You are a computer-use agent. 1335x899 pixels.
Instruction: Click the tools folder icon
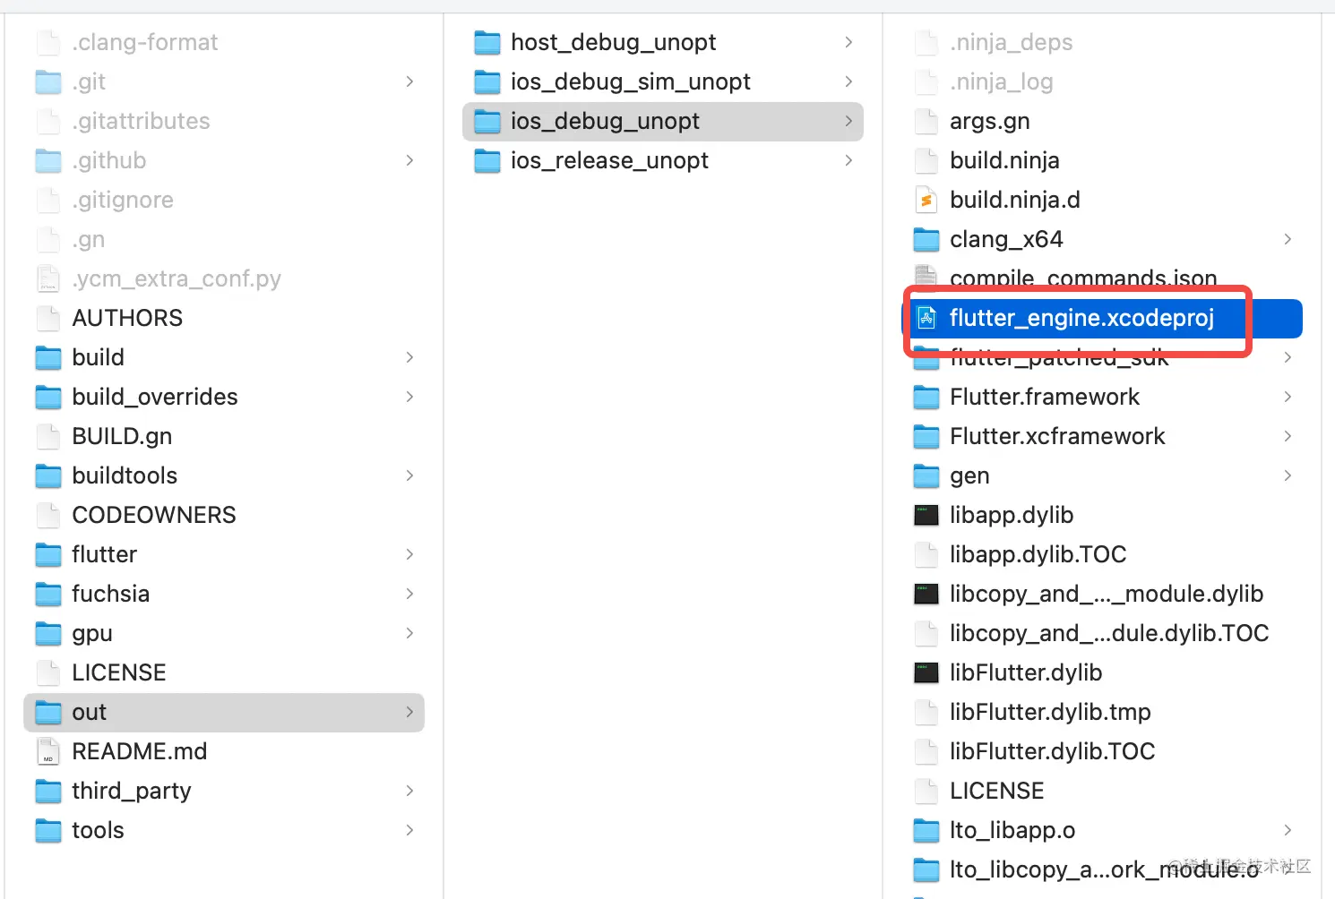[x=48, y=830]
